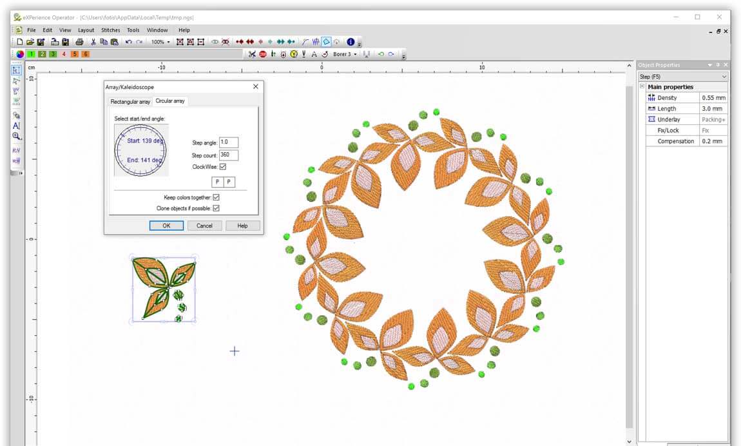741x446 pixels.
Task: Select the zoom magnifier tool
Action: tap(15, 135)
